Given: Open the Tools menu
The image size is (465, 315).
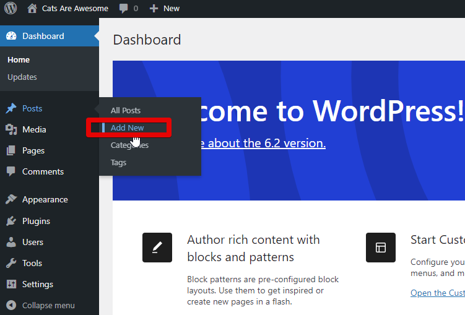Looking at the screenshot, I should pos(32,263).
